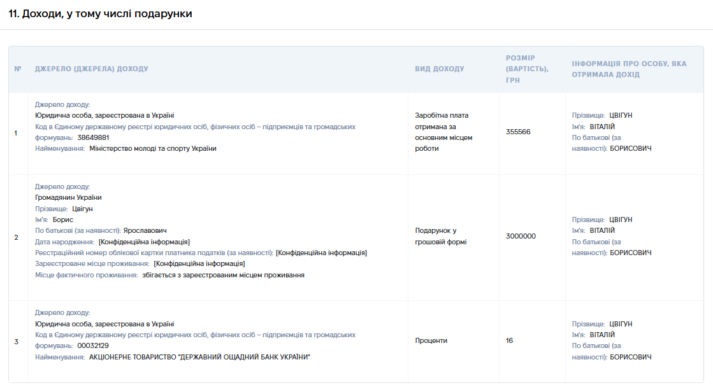Click row number 2 cell
The height and width of the screenshot is (390, 713).
[x=17, y=237]
